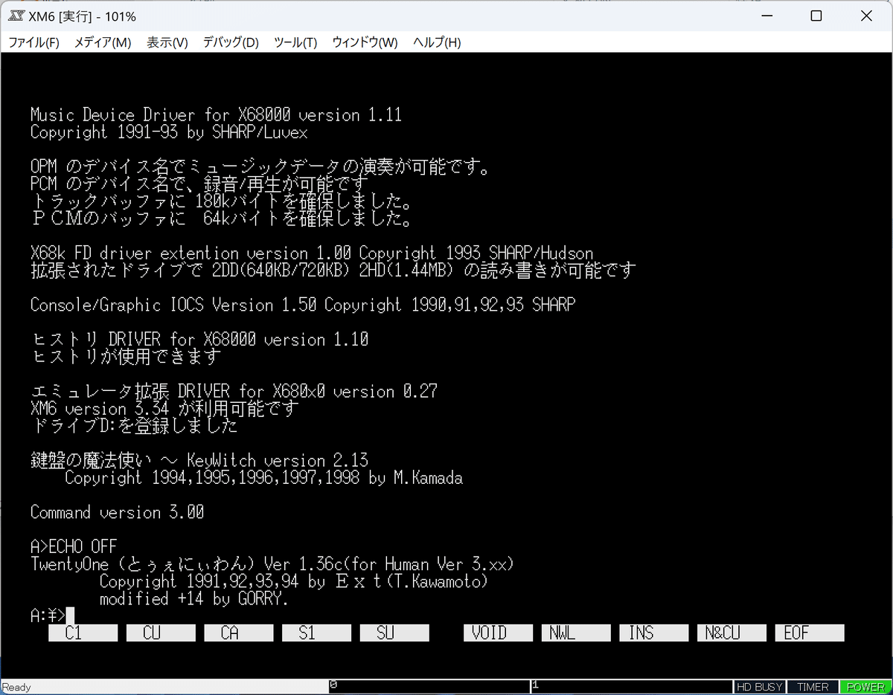Click 'トラックバッファに 180kバイト' line
The height and width of the screenshot is (695, 893).
(221, 201)
